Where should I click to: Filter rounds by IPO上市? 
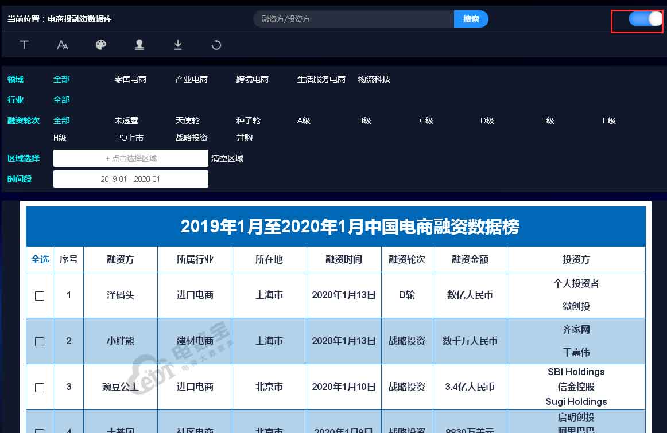129,138
